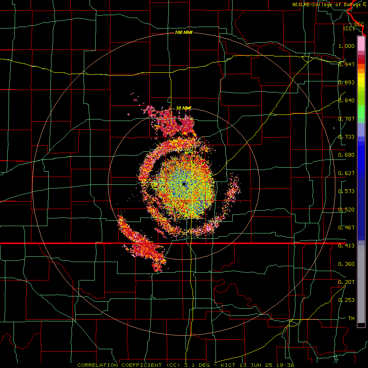Click the 100 NMI range ring label
The height and width of the screenshot is (368, 368).
(184, 32)
